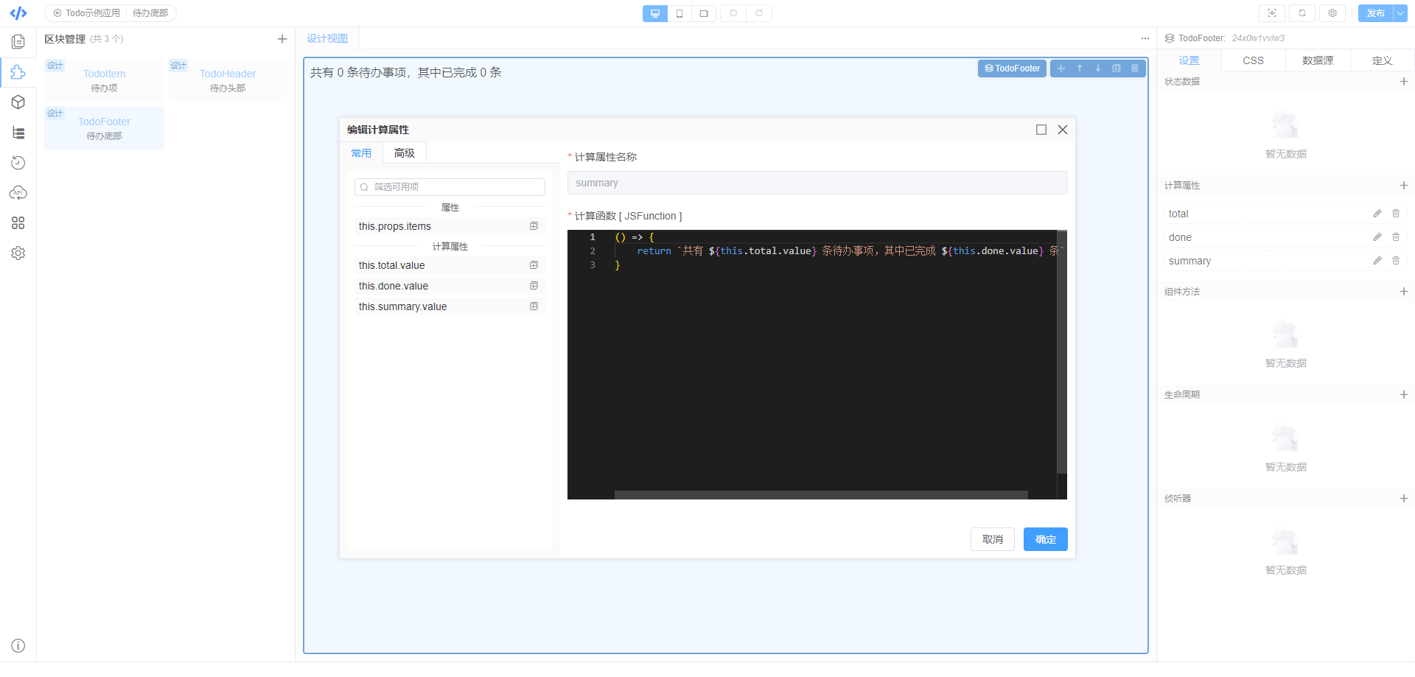This screenshot has width=1415, height=677.
Task: Open the pages panel in the left sidebar
Action: coord(18,42)
